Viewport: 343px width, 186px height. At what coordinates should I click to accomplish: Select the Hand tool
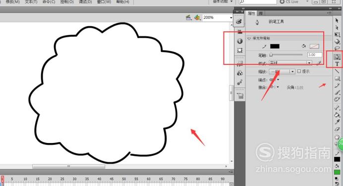tap(337, 137)
